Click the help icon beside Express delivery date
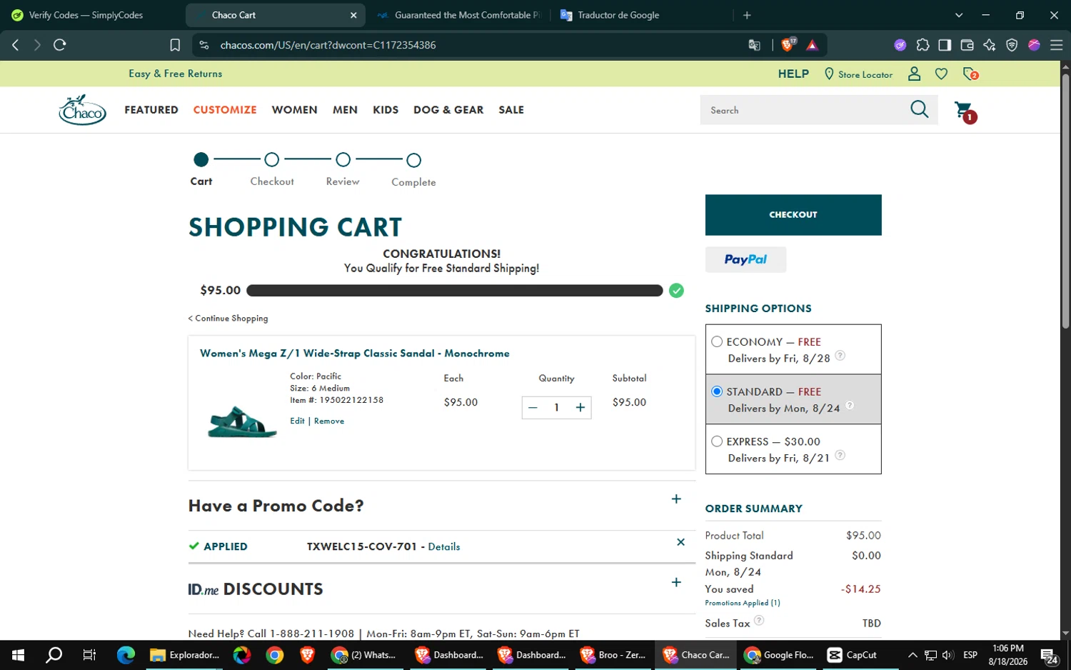The height and width of the screenshot is (670, 1071). (840, 455)
